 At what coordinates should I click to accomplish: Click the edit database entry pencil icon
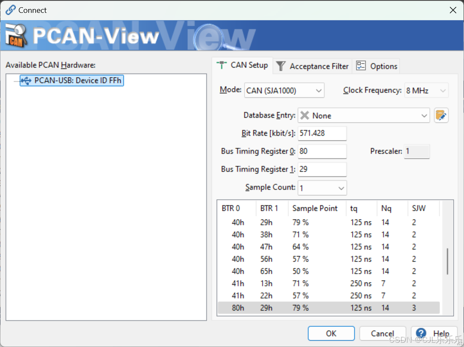point(441,115)
